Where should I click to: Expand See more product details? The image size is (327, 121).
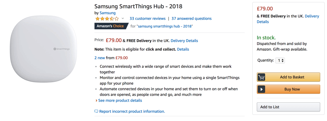tap(120, 101)
